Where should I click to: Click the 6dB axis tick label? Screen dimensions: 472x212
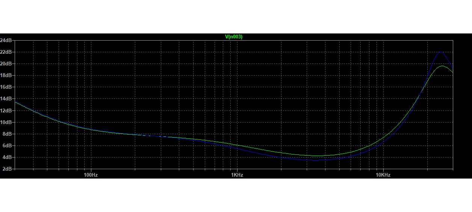pyautogui.click(x=8, y=145)
